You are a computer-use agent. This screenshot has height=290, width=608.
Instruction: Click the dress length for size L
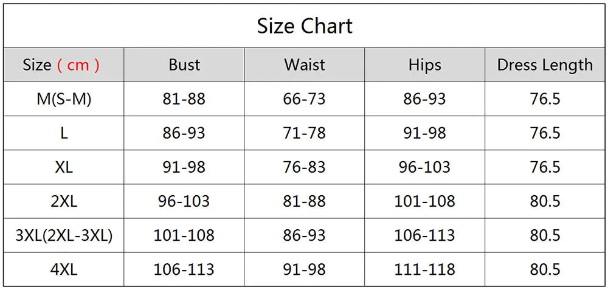pos(545,133)
